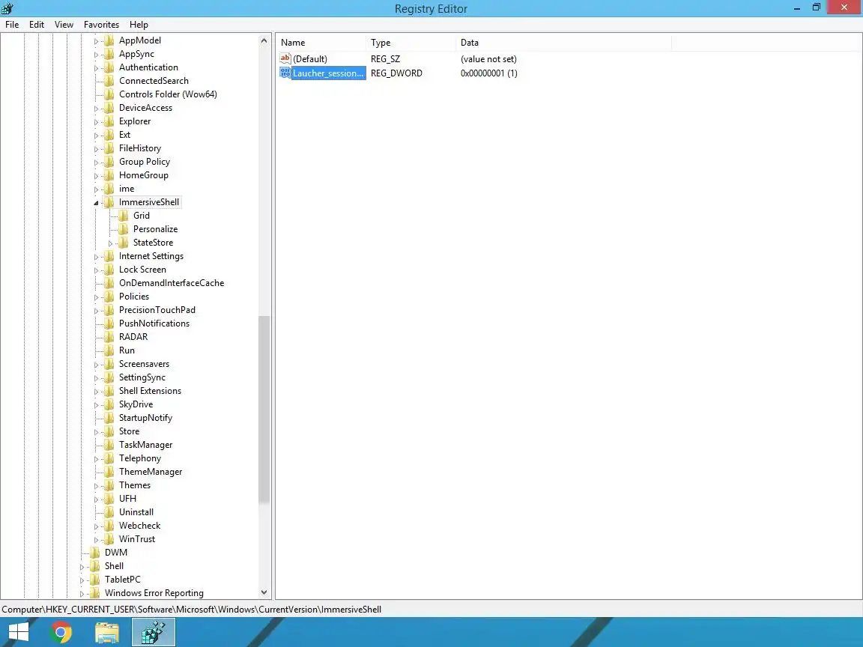Click the registry path in status bar
This screenshot has width=863, height=647.
tap(192, 609)
